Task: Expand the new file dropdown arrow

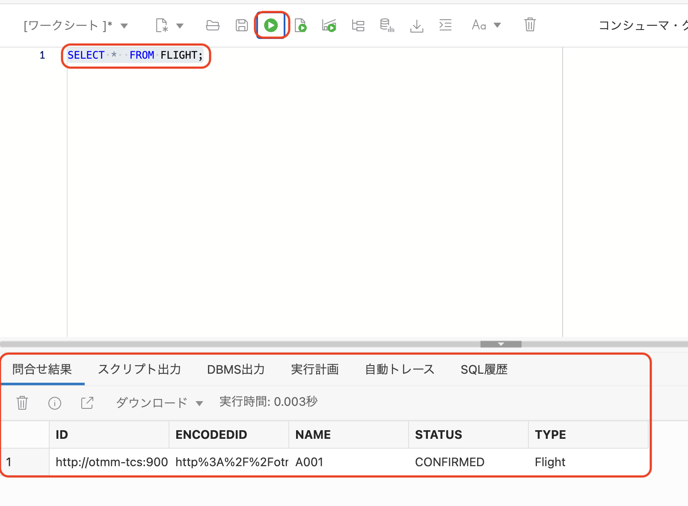Action: pyautogui.click(x=180, y=26)
